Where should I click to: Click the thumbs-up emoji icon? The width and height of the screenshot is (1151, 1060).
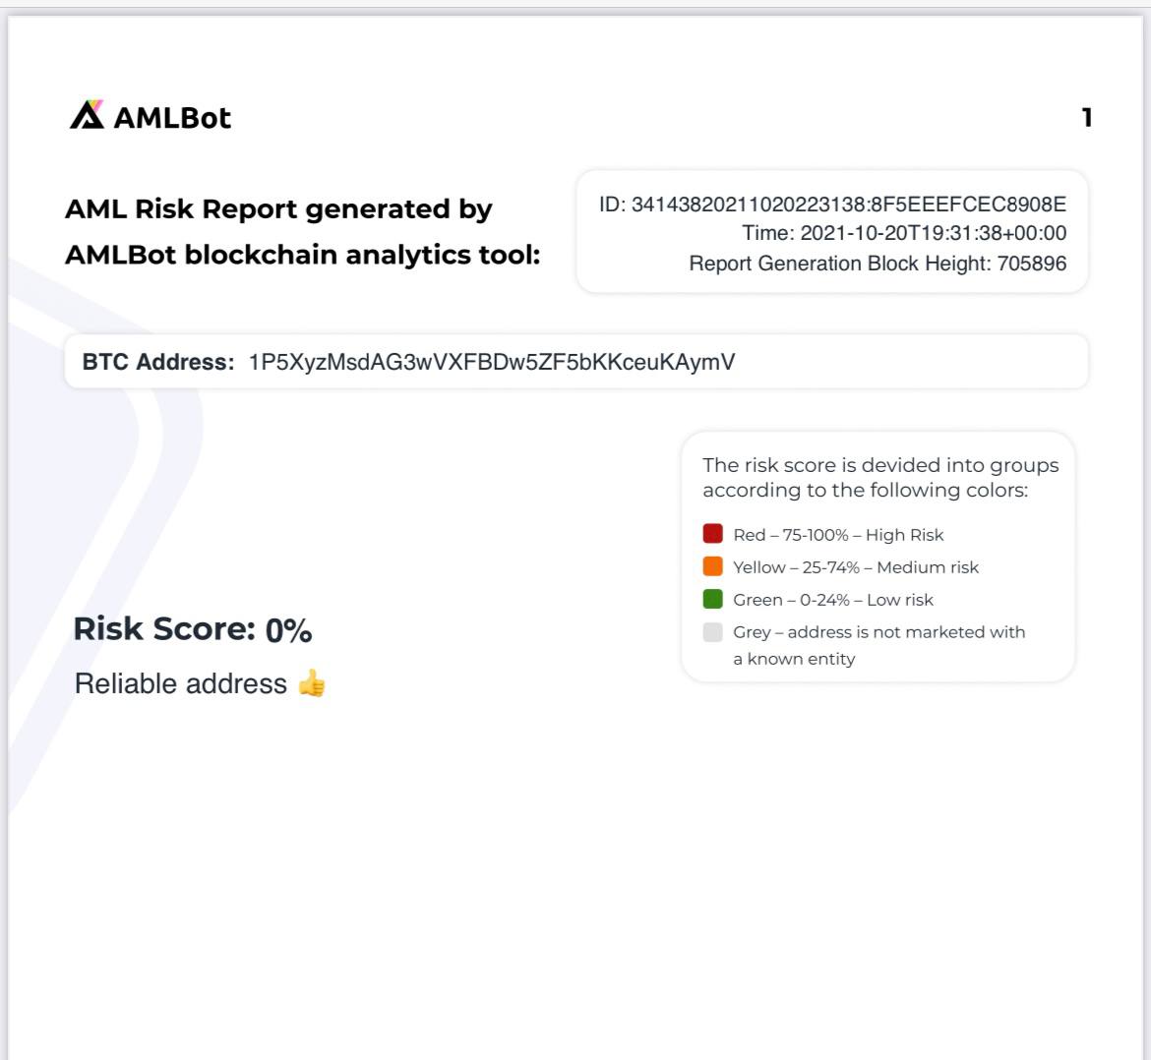pyautogui.click(x=311, y=683)
